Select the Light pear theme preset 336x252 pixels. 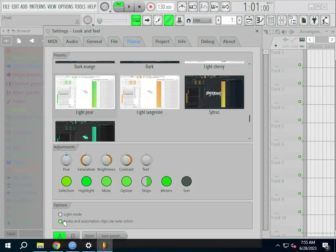coord(85,95)
